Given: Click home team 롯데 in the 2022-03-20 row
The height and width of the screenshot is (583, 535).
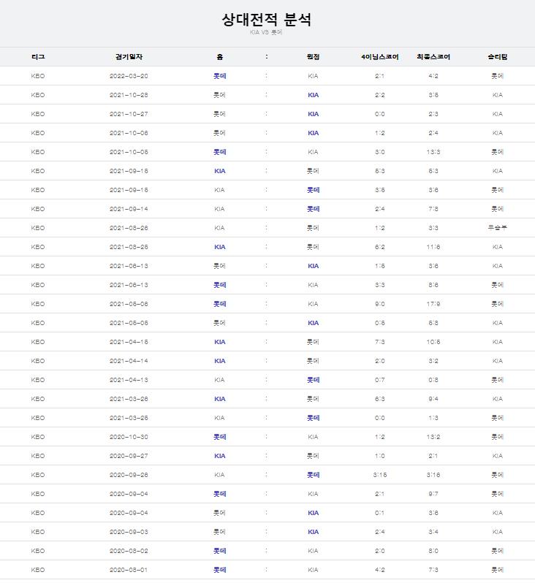Looking at the screenshot, I should [x=219, y=76].
